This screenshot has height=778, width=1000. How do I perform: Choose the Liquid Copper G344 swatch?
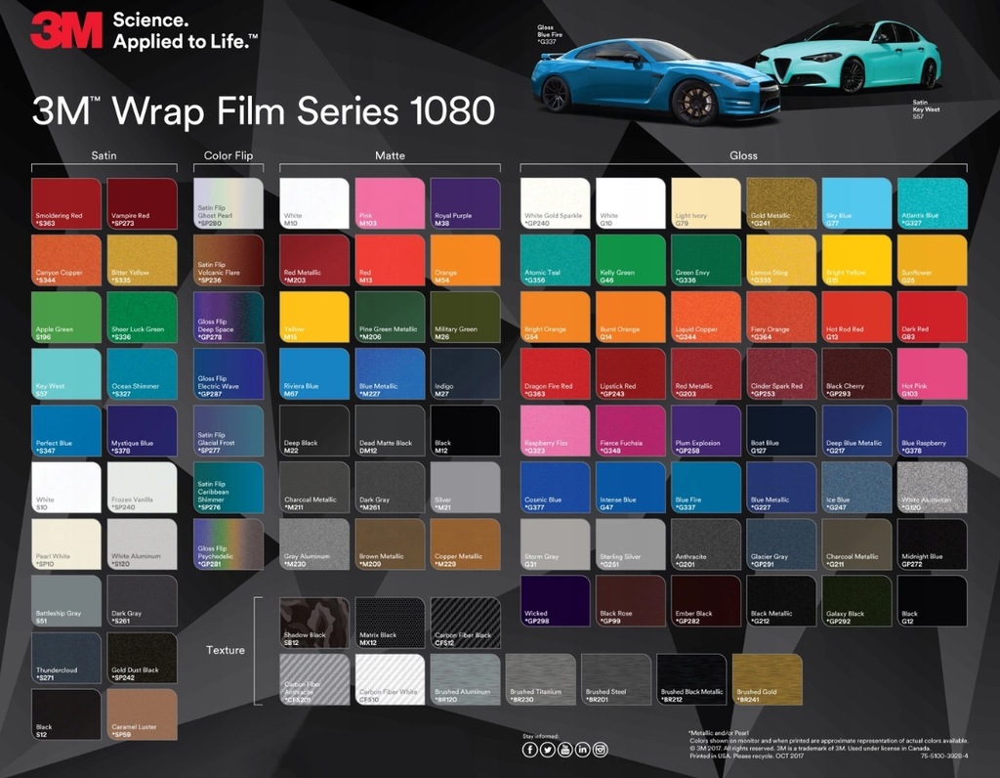coord(706,318)
